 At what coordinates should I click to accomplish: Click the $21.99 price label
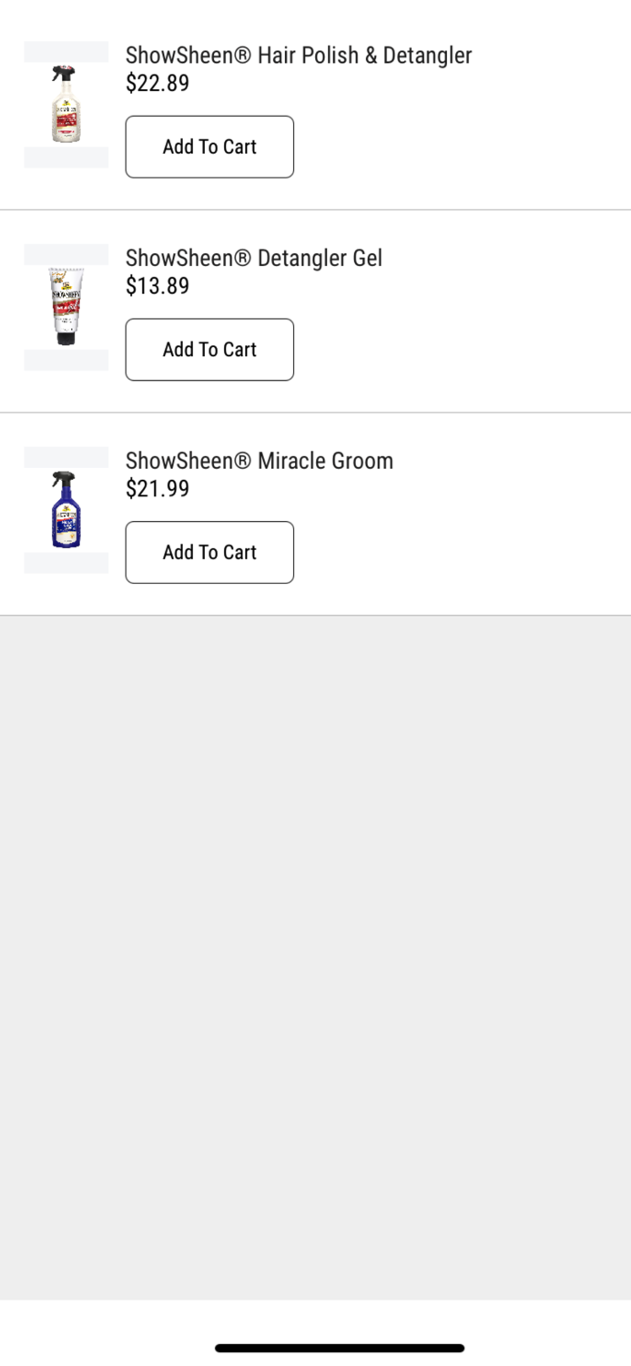(x=158, y=489)
